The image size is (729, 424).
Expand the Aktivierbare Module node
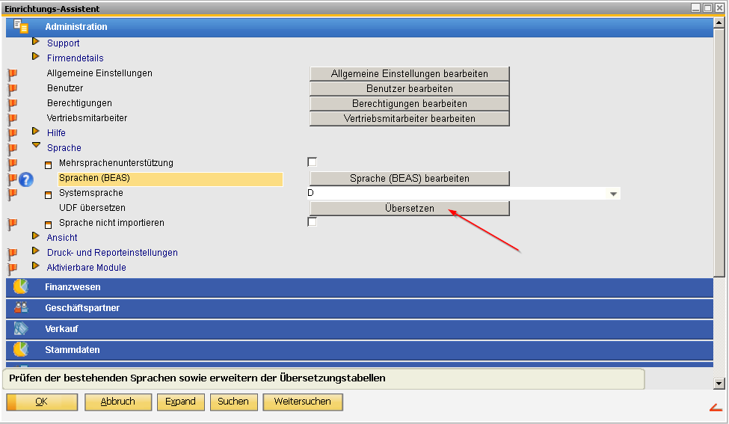click(35, 266)
